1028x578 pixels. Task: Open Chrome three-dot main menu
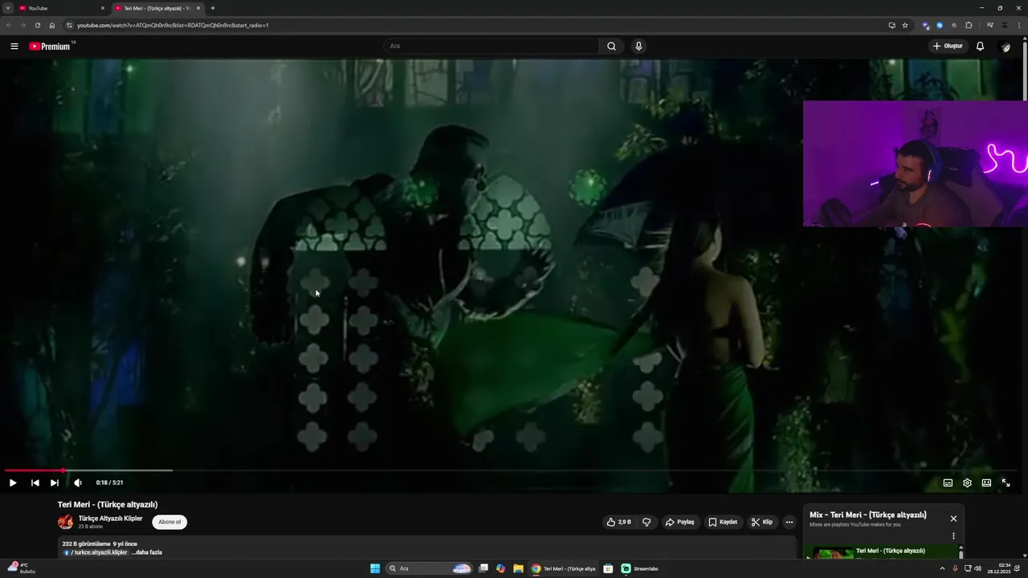(1019, 25)
